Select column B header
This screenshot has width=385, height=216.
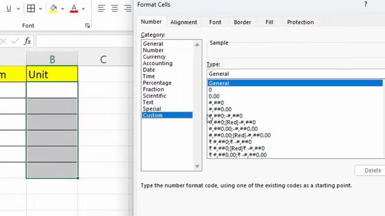pos(52,59)
